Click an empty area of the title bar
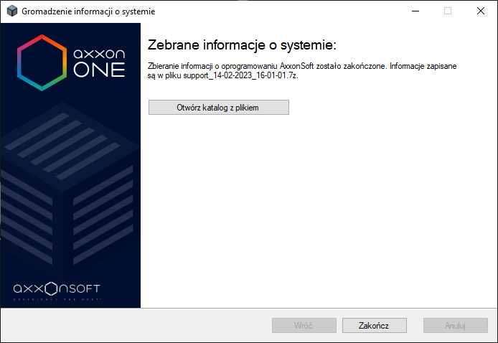 287,11
